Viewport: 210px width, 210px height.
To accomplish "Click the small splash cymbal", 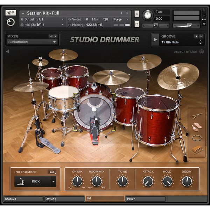I will pyautogui.click(x=40, y=62).
